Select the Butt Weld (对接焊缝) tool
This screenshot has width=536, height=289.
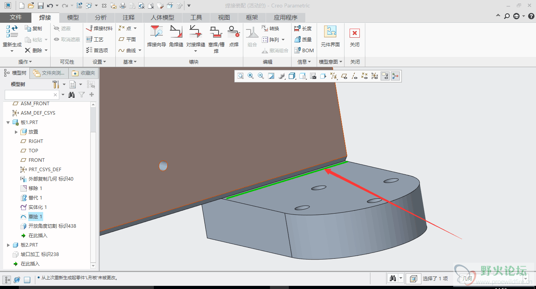coord(195,36)
